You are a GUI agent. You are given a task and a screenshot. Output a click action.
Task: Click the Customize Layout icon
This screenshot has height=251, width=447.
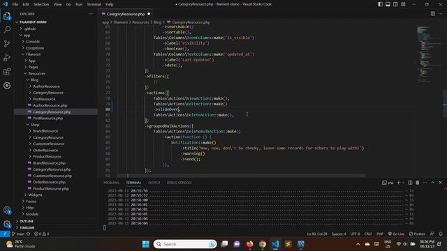403,4
